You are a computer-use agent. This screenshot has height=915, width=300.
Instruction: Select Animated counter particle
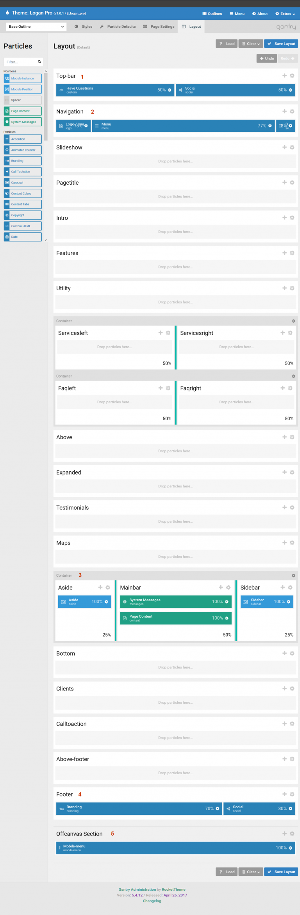(23, 150)
